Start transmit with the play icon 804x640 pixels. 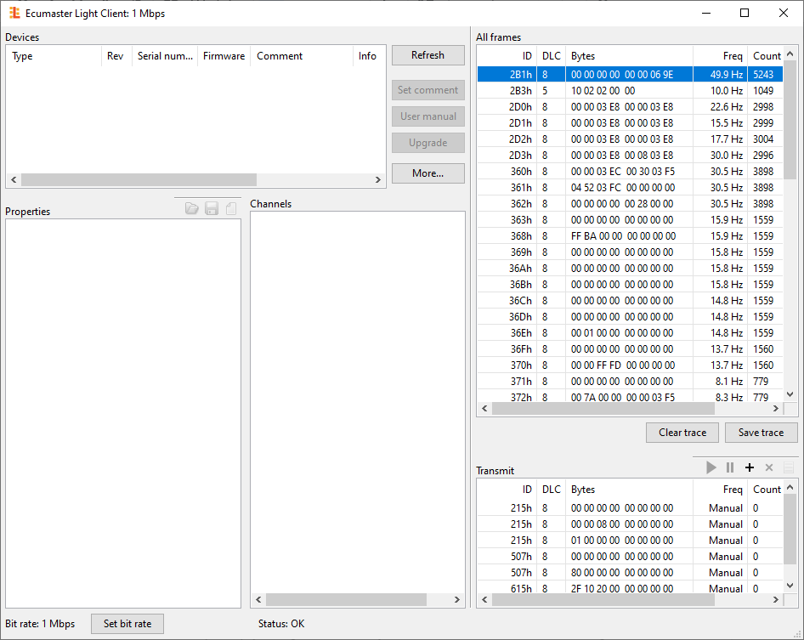pyautogui.click(x=711, y=467)
